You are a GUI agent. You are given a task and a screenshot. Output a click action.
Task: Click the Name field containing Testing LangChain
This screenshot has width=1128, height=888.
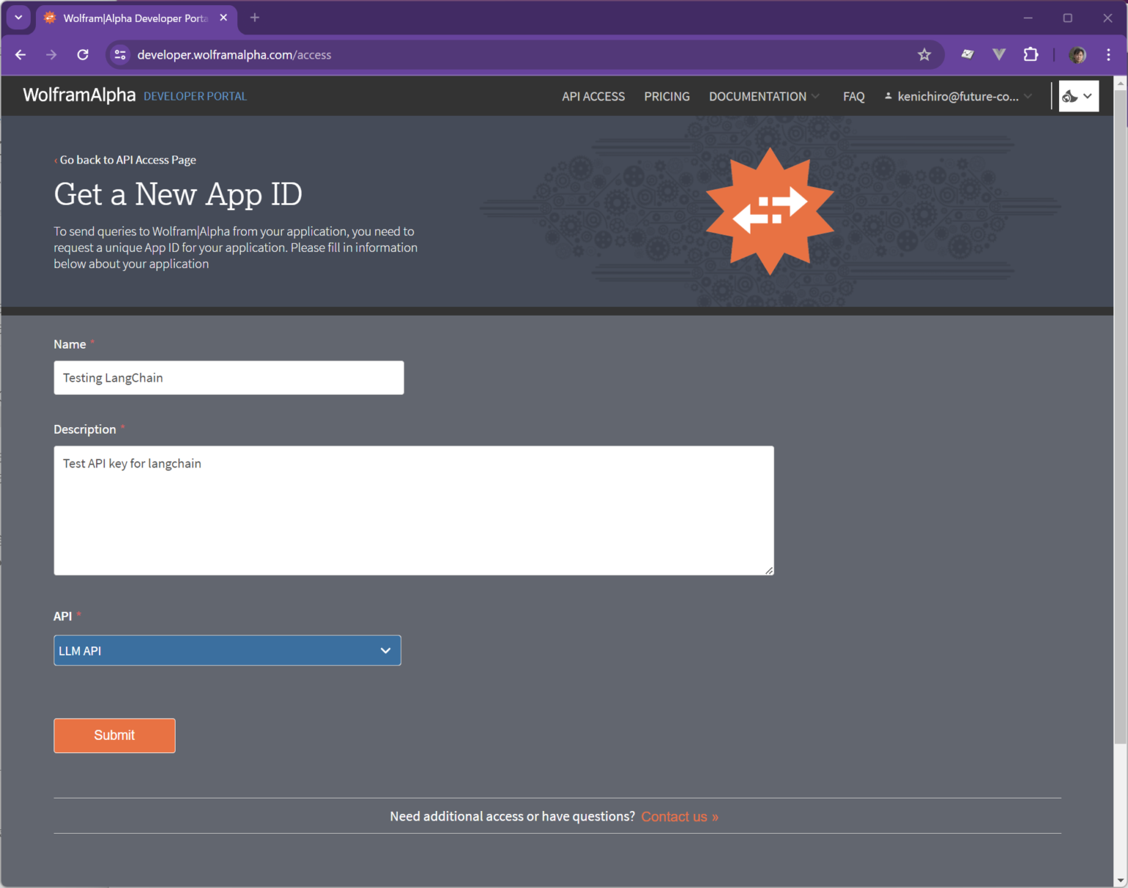(228, 378)
